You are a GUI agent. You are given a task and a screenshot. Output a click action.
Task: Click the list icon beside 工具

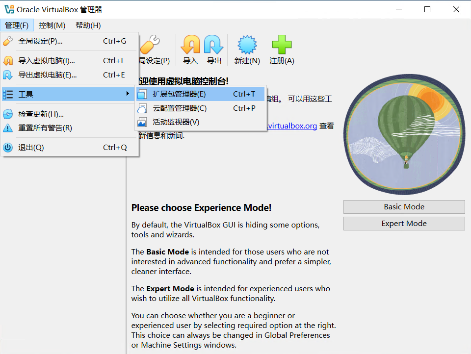coord(8,94)
